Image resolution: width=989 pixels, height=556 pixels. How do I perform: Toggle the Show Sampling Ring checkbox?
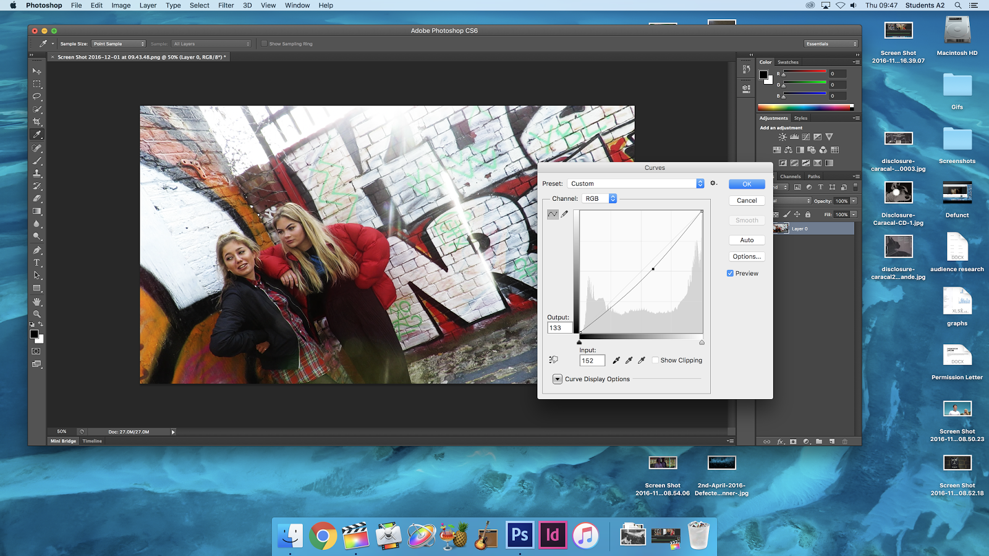(264, 44)
